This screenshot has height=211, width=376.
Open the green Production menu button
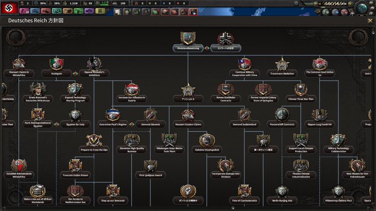pyautogui.click(x=79, y=11)
